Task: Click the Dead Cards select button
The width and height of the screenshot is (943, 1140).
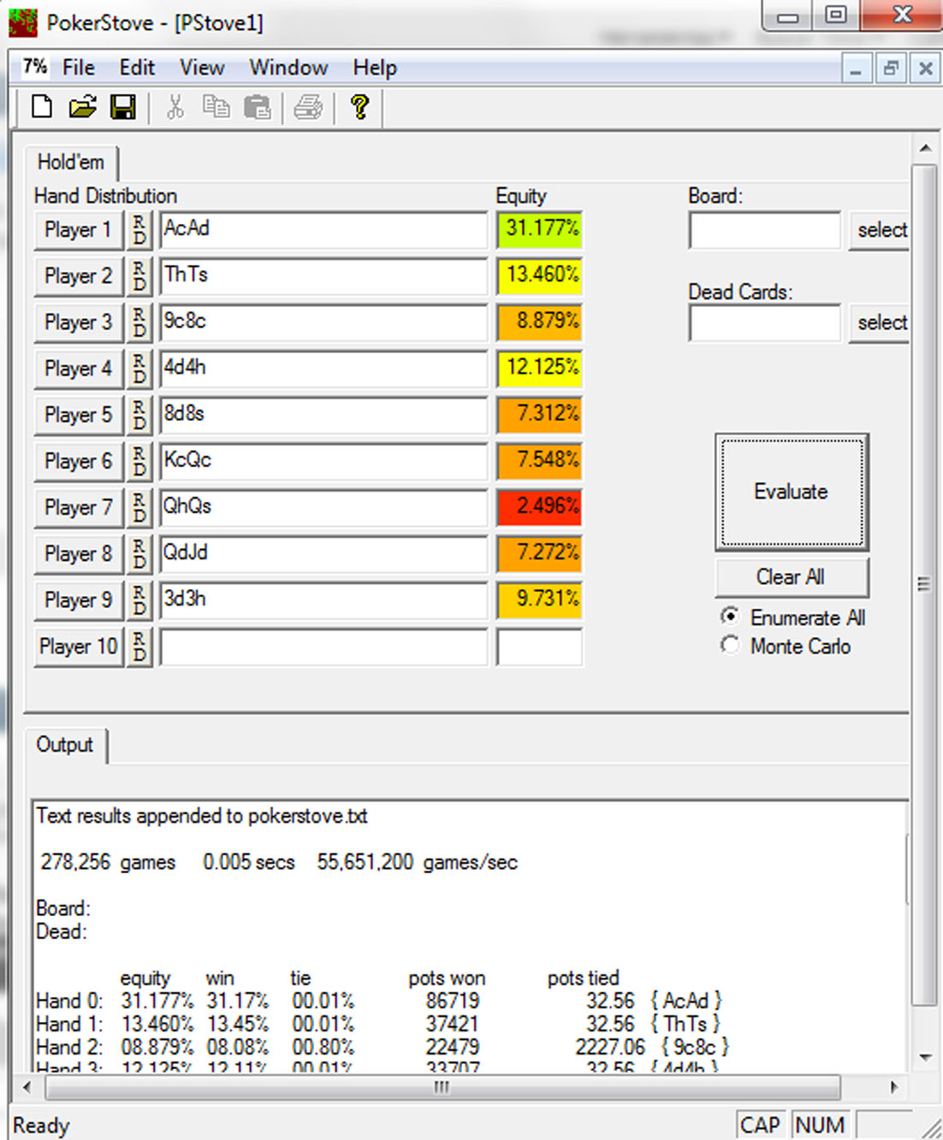Action: click(x=880, y=322)
